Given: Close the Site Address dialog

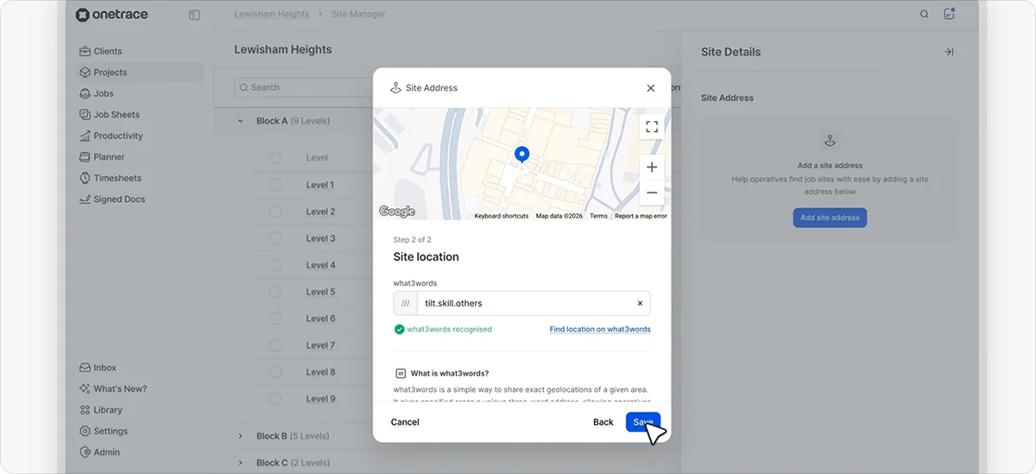Looking at the screenshot, I should coord(651,88).
